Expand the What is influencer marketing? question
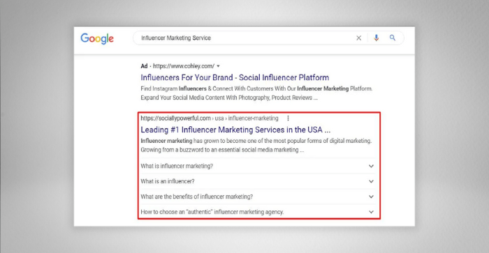The width and height of the screenshot is (489, 253). (x=257, y=166)
